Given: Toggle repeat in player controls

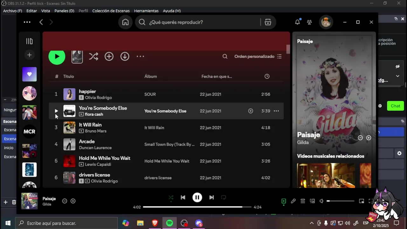Looking at the screenshot, I should pyautogui.click(x=224, y=198).
